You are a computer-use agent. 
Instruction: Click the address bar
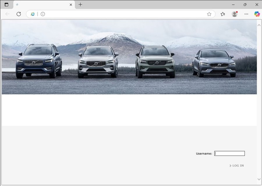tap(116, 14)
